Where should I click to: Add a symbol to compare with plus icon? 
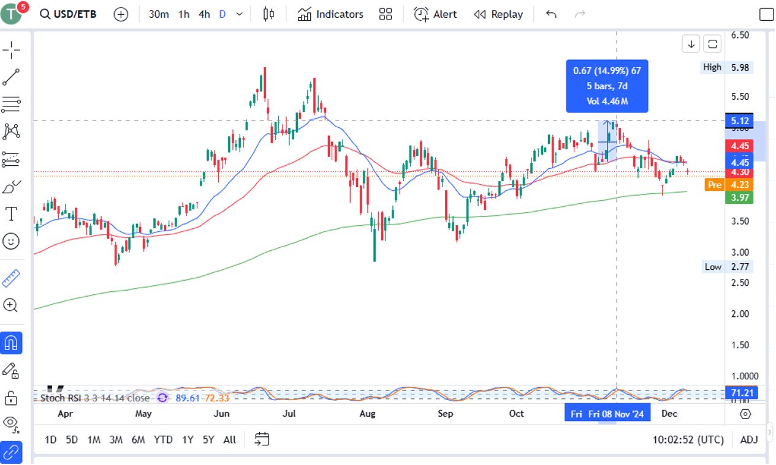coord(121,14)
